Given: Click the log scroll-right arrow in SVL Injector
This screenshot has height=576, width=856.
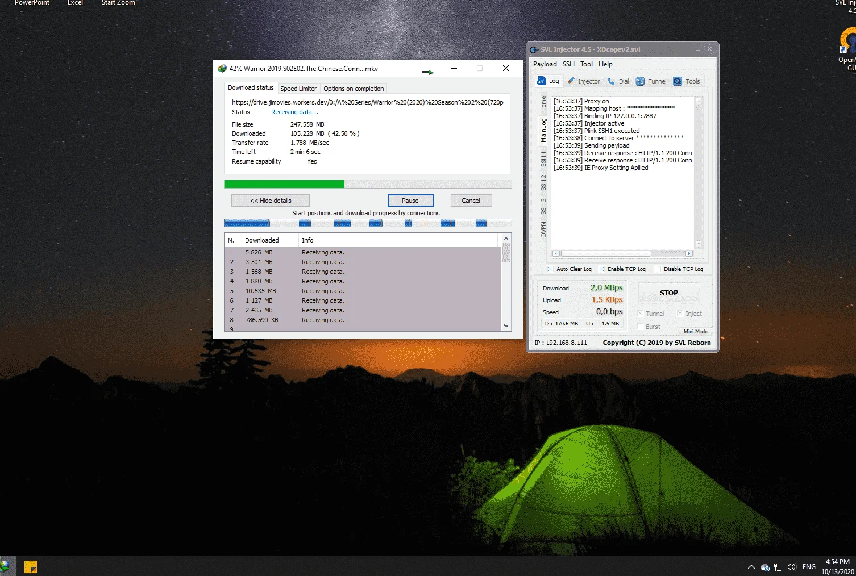Looking at the screenshot, I should pyautogui.click(x=689, y=254).
